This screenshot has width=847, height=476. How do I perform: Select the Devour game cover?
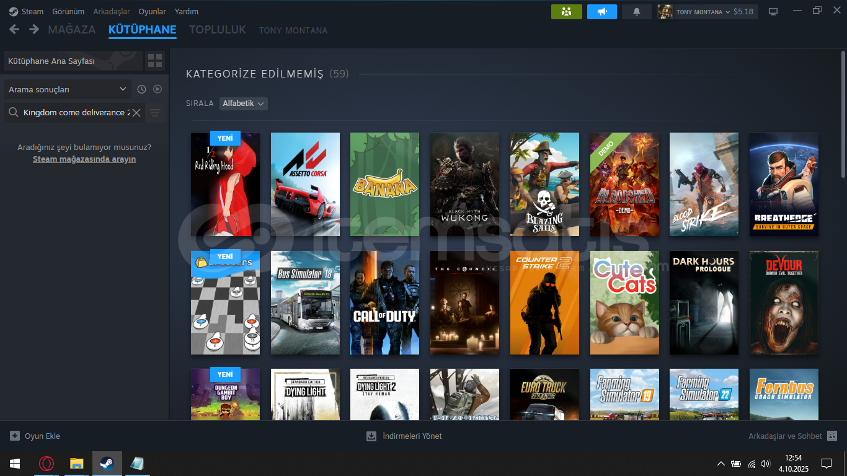[784, 302]
